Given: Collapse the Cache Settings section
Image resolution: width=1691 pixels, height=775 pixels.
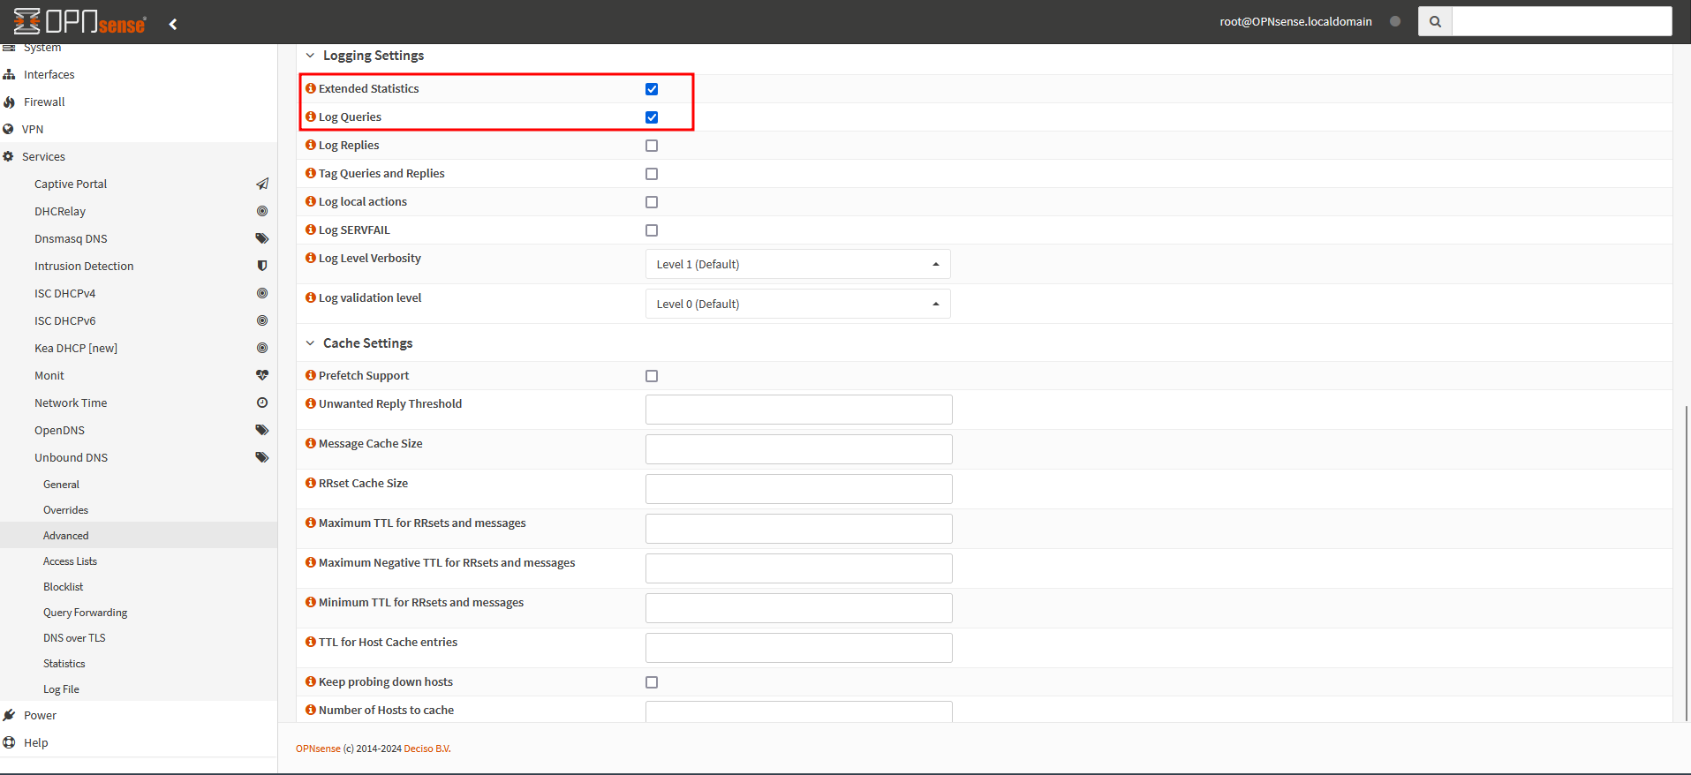Looking at the screenshot, I should click(x=310, y=343).
